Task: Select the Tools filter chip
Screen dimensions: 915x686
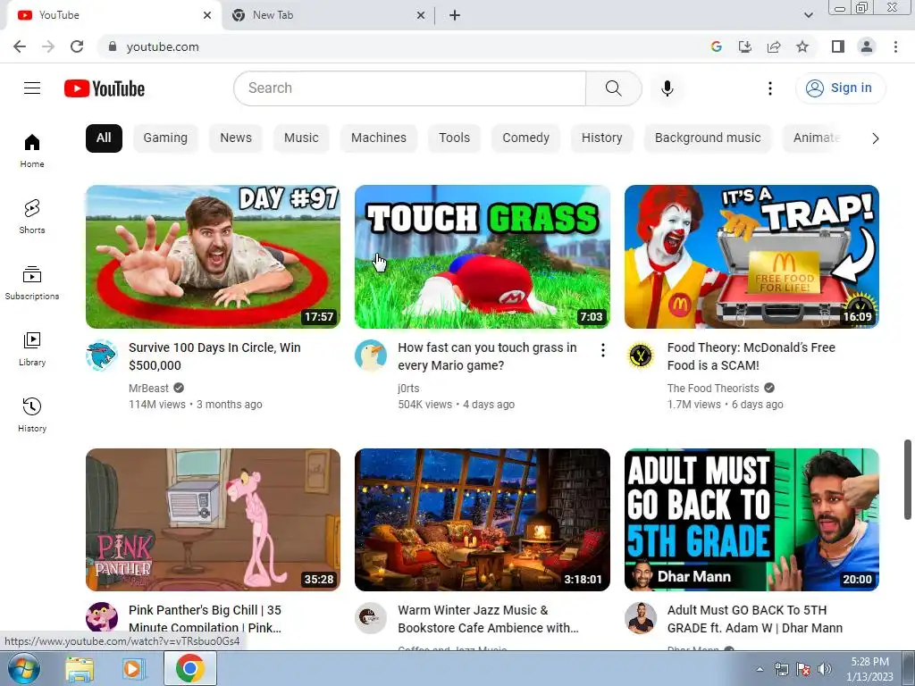Action: (x=454, y=138)
